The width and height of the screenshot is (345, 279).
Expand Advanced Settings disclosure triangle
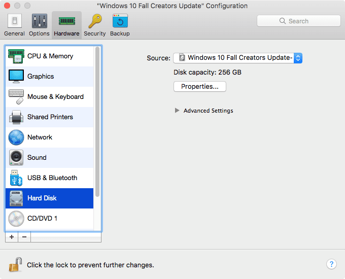(177, 111)
